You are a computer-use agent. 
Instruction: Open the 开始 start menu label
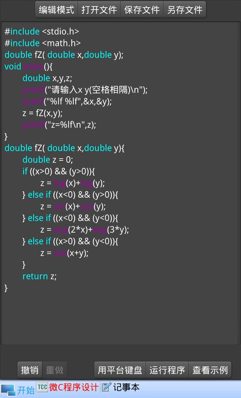pyautogui.click(x=26, y=390)
